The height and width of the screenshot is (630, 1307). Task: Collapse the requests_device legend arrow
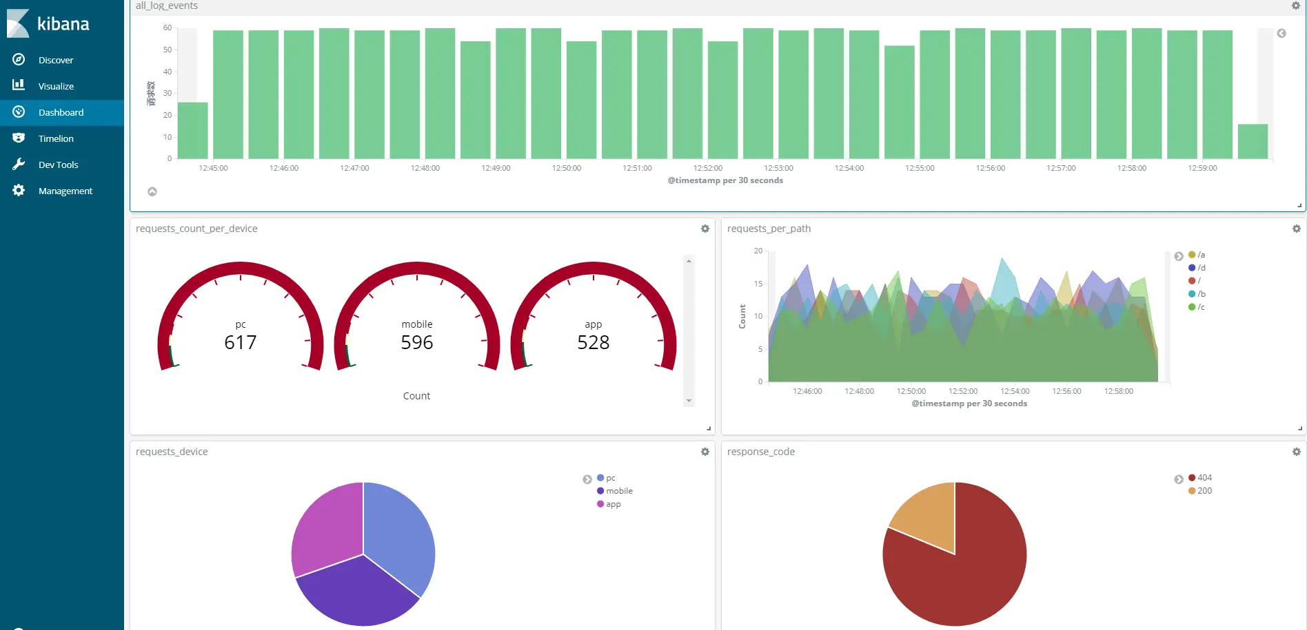(x=587, y=479)
